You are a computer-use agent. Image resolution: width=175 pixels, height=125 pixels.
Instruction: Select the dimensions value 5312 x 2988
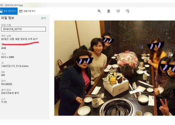[8, 57]
